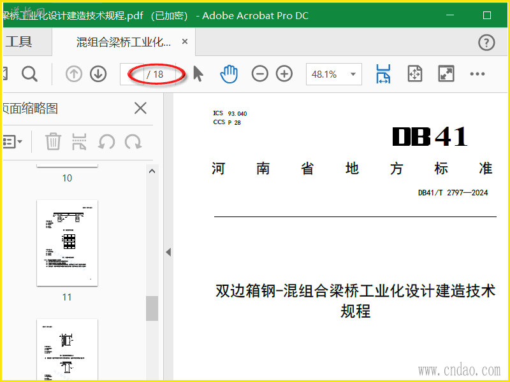510x382 pixels.
Task: Click the DB41 logo heading
Action: coord(430,136)
